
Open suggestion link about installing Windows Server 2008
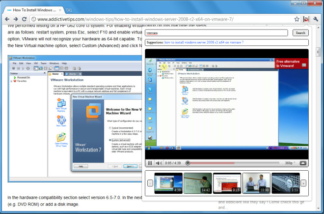pos(204,42)
